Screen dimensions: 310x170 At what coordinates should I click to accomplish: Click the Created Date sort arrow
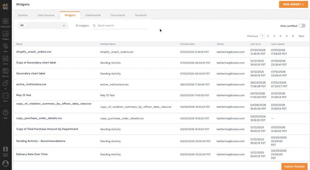click(214, 44)
